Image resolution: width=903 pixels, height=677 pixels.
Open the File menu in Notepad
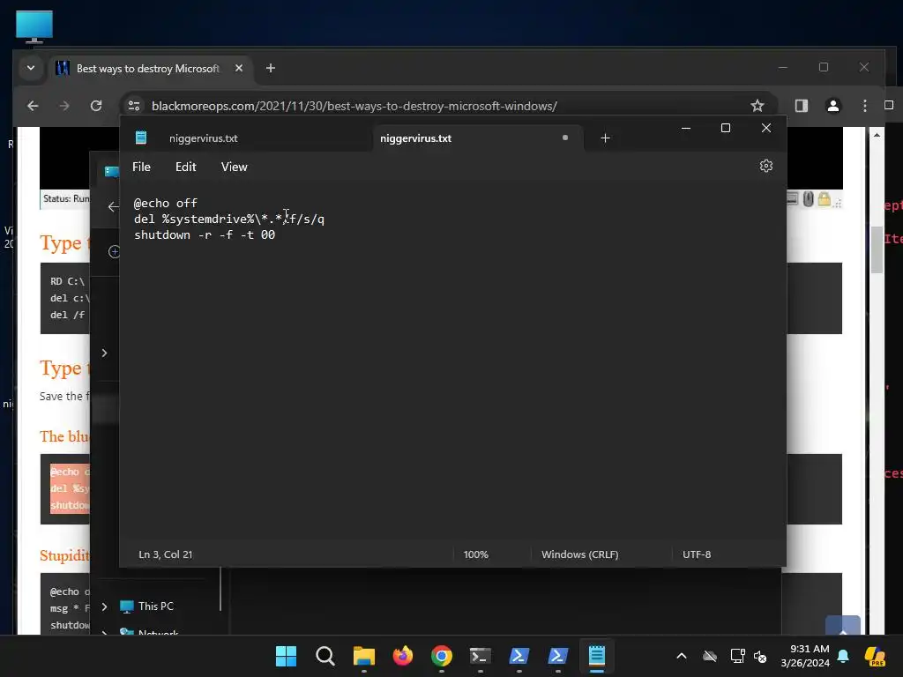(141, 167)
